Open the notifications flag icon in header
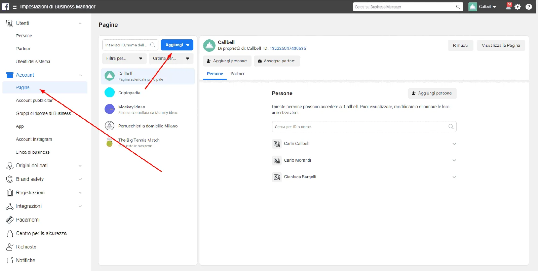The height and width of the screenshot is (271, 538). coord(508,6)
